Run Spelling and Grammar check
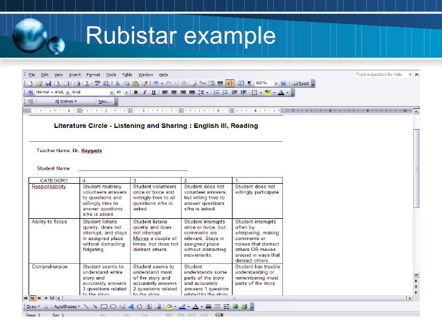The width and height of the screenshot is (442, 331). (97, 84)
